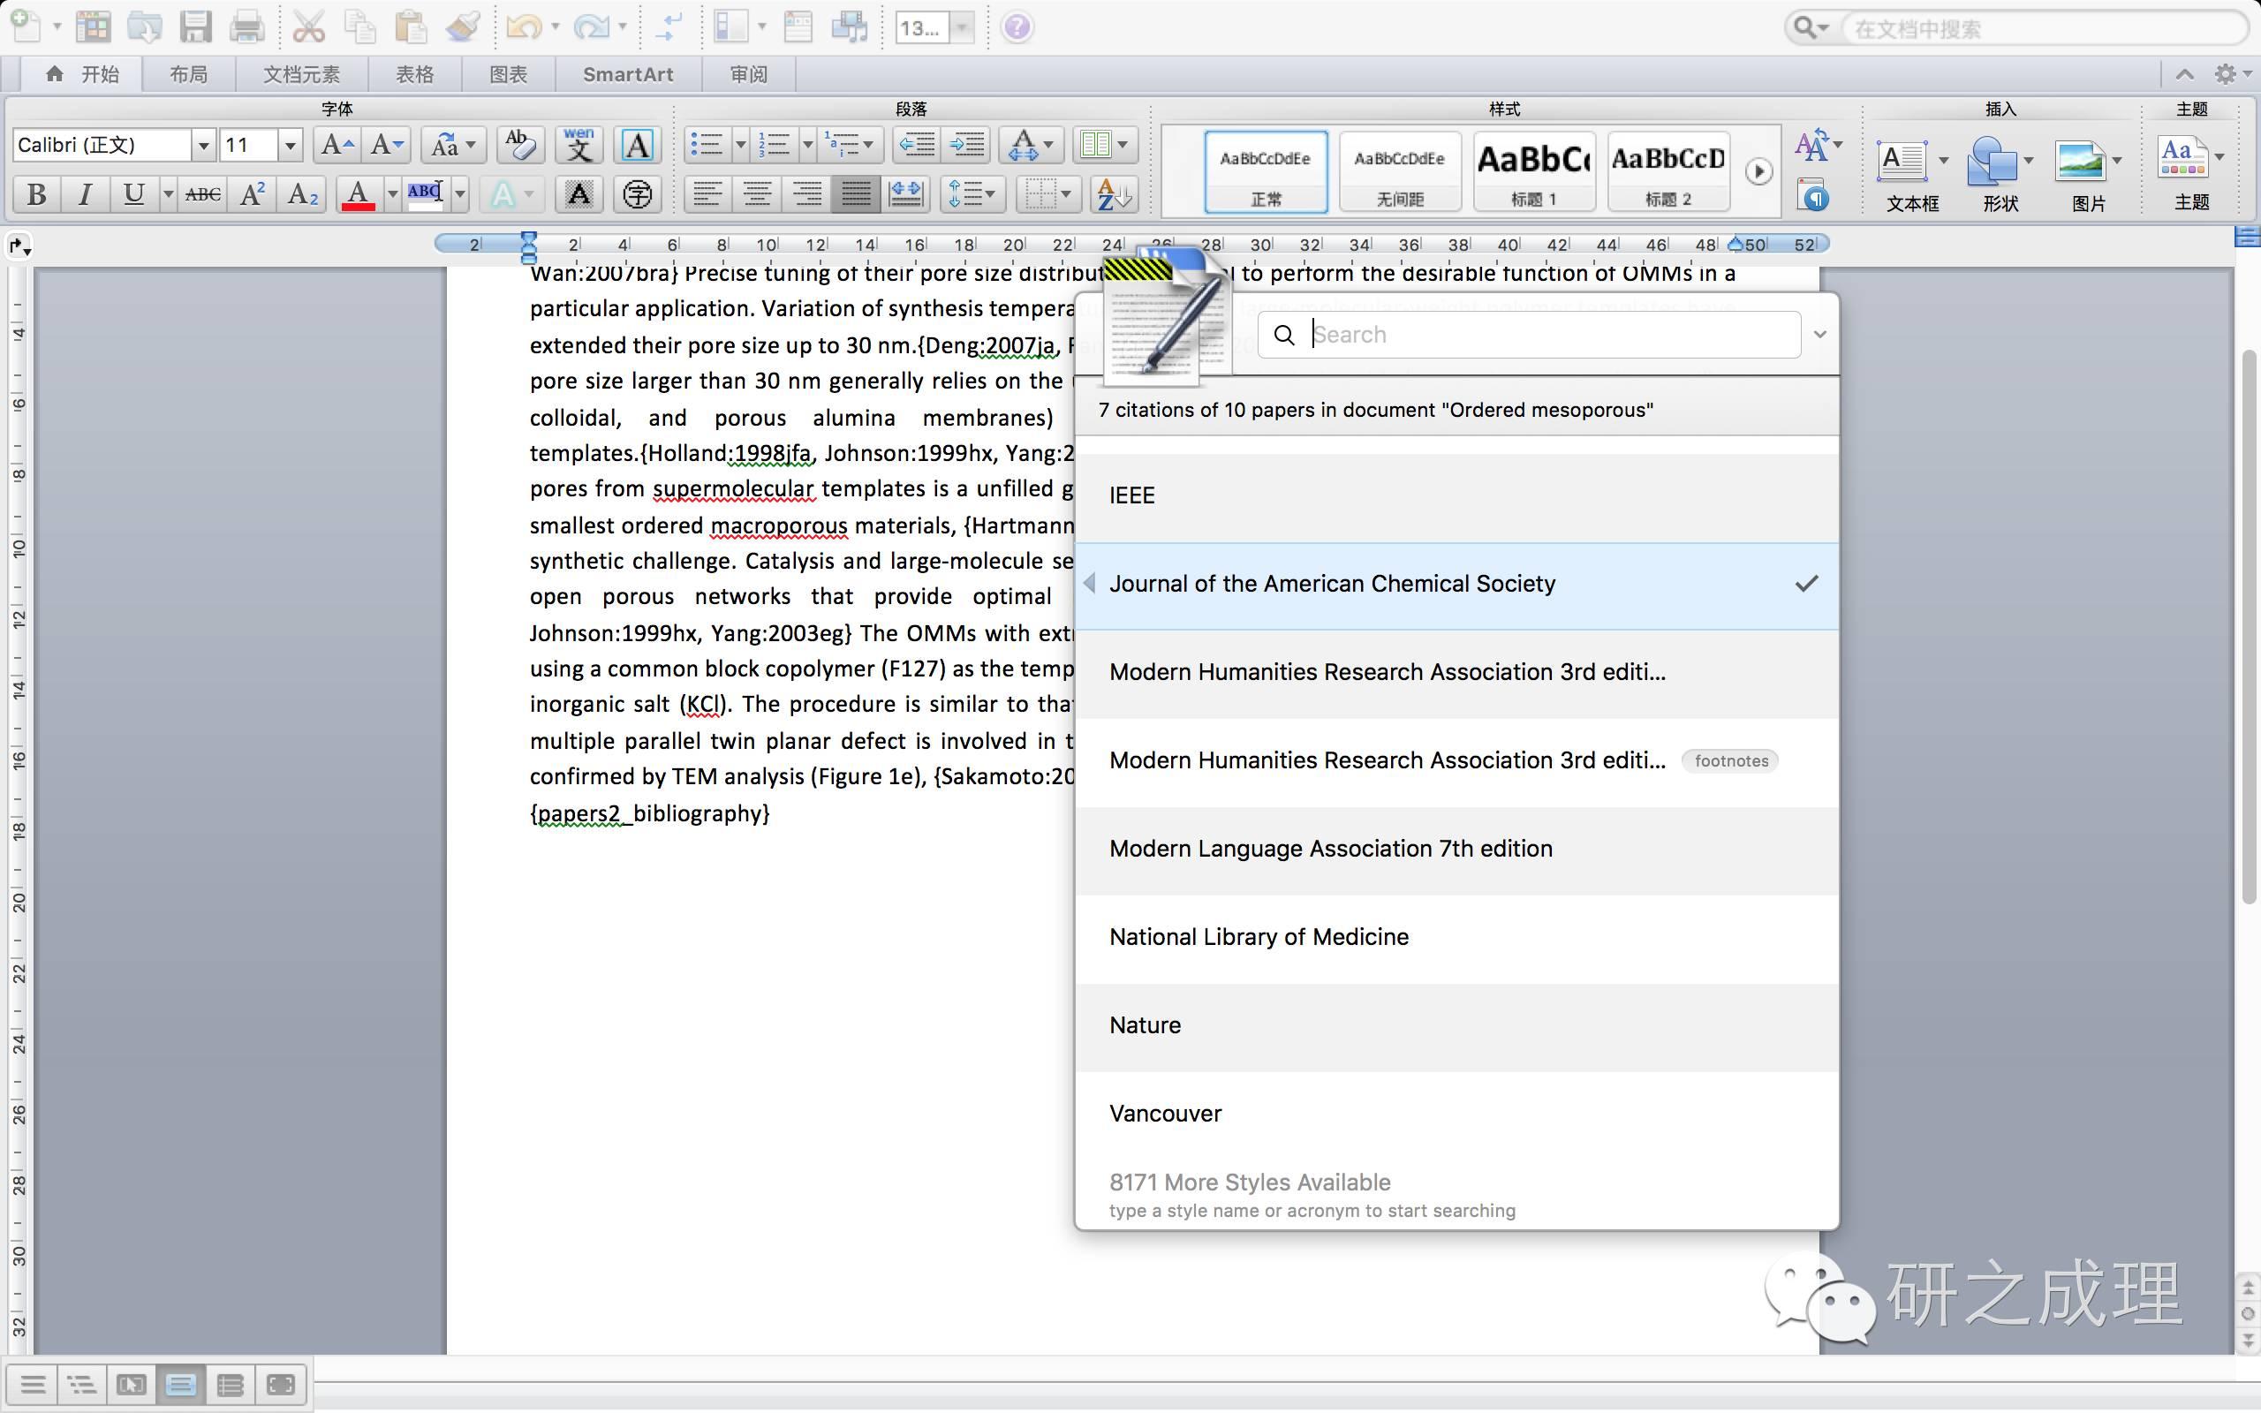Apply the 标题 1 heading style
2261x1413 pixels.
click(x=1533, y=172)
